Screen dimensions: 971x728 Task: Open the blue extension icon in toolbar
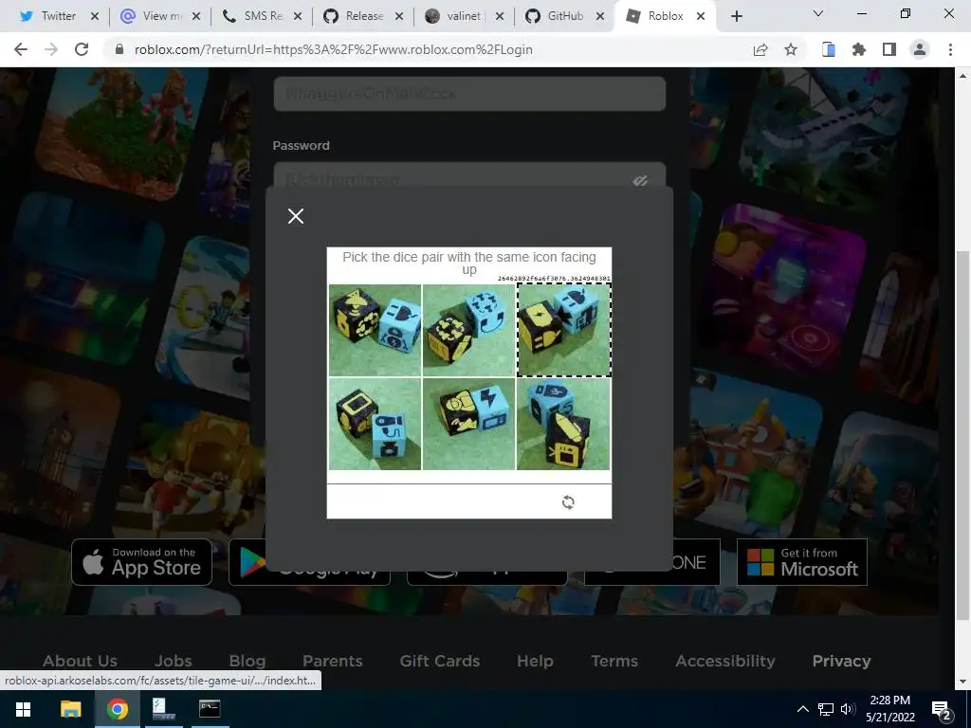pos(829,49)
